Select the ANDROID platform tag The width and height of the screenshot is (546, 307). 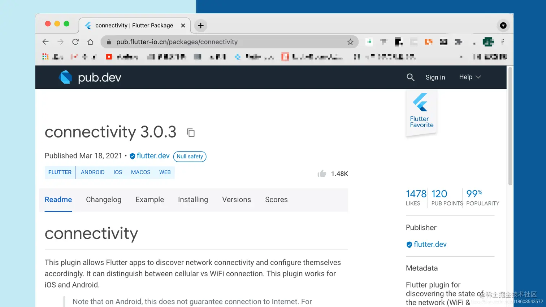92,172
